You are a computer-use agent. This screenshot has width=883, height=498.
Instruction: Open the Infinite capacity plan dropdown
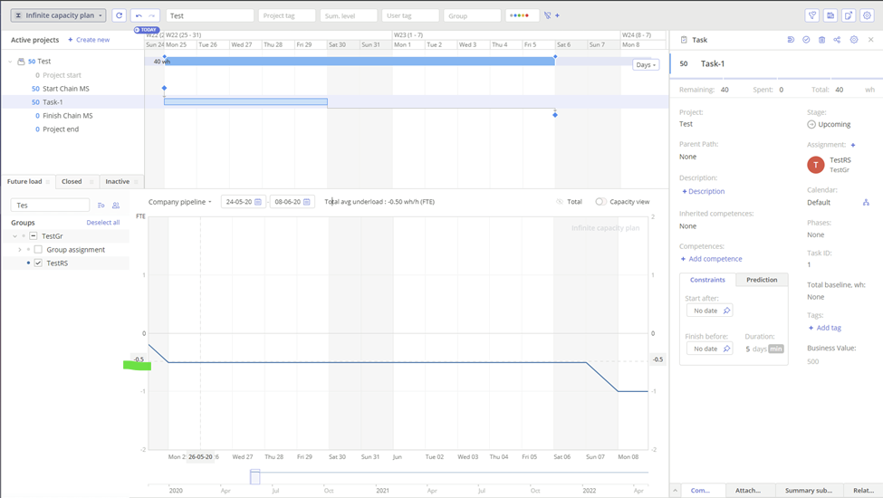(x=59, y=15)
